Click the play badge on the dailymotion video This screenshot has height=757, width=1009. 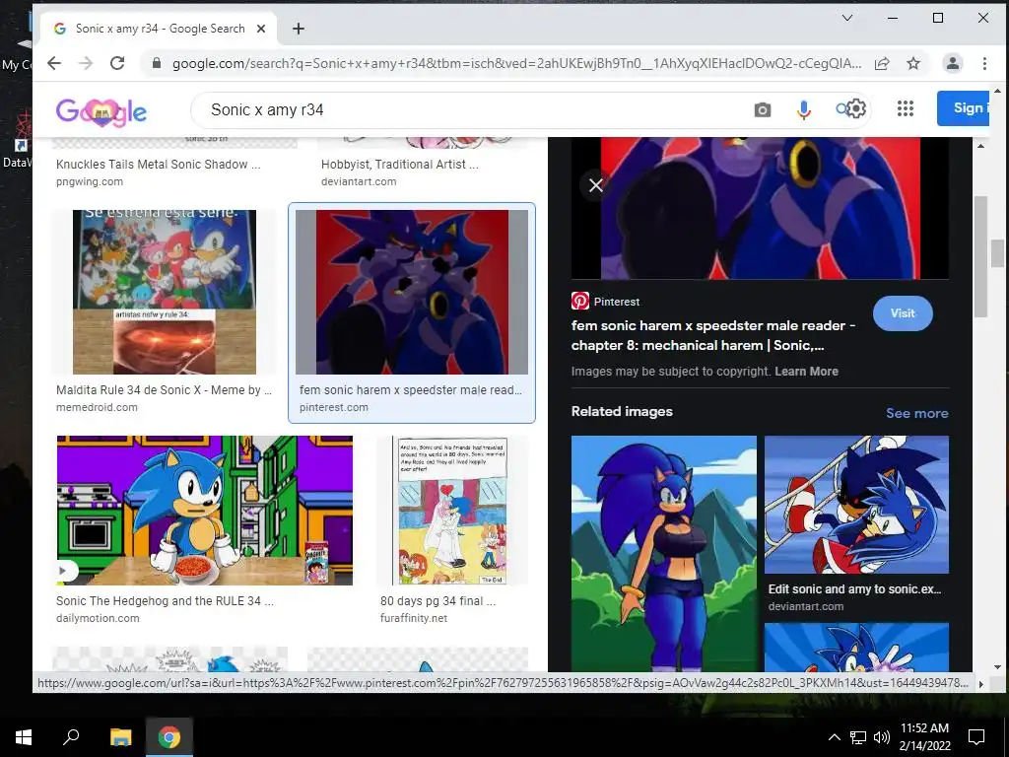pyautogui.click(x=63, y=571)
